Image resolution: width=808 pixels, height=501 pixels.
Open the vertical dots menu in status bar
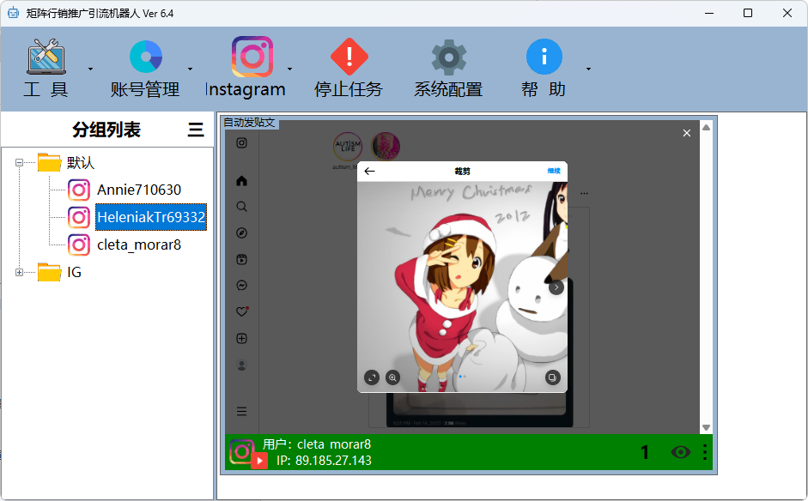704,452
